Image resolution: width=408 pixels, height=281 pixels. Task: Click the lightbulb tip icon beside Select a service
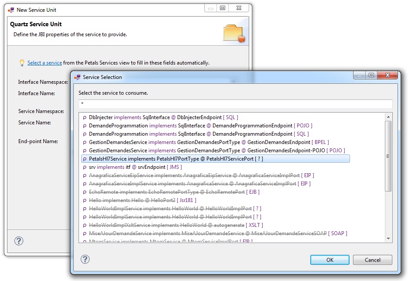(22, 63)
